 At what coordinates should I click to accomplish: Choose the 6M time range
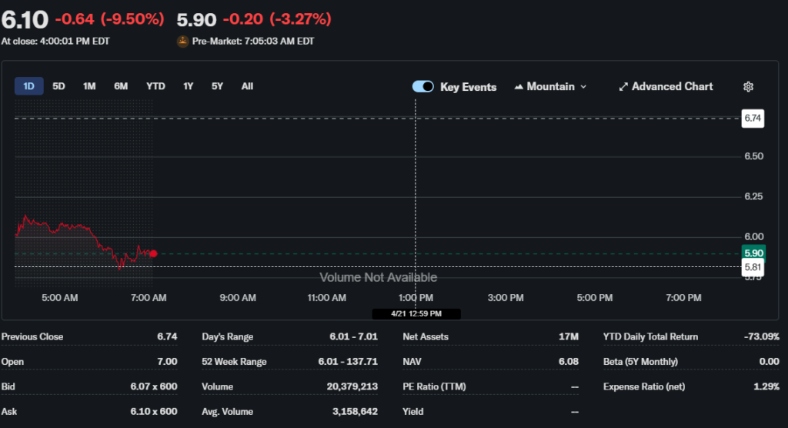pyautogui.click(x=121, y=86)
